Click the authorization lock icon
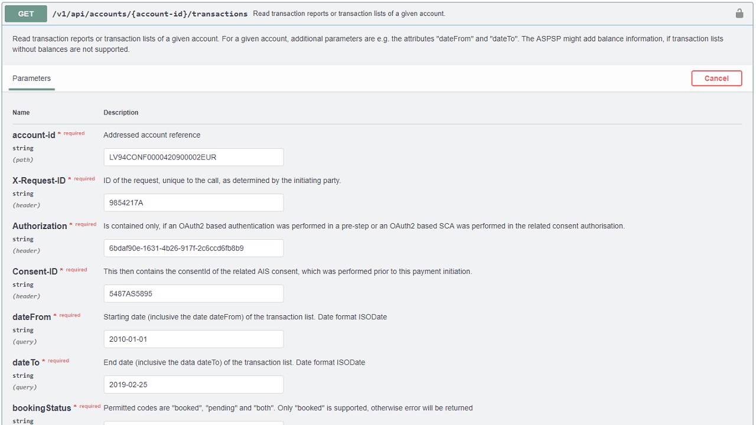The image size is (756, 425). click(x=739, y=13)
